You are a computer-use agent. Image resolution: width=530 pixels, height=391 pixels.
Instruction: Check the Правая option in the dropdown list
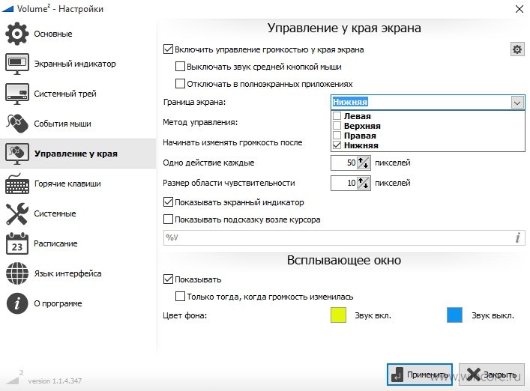click(x=337, y=136)
